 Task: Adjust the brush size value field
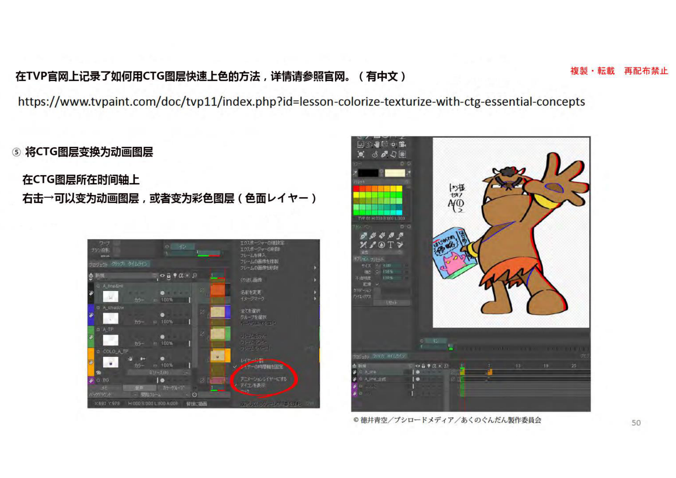click(392, 265)
